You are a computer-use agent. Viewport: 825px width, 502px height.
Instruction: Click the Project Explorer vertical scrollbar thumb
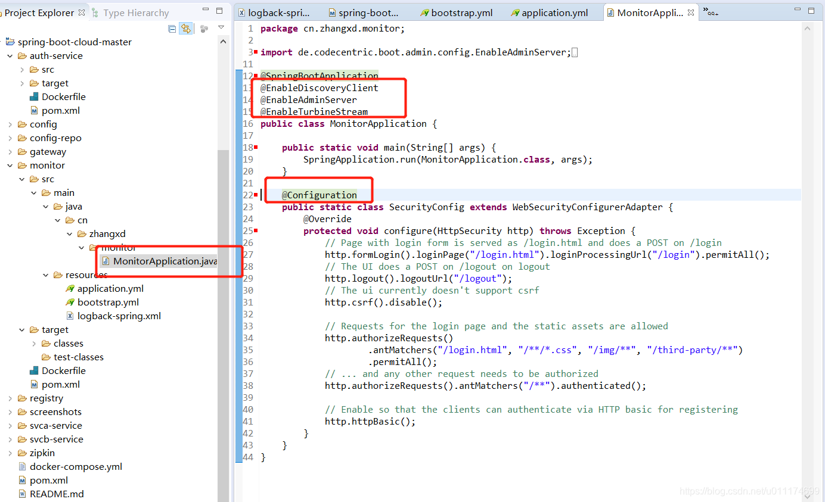coord(224,325)
